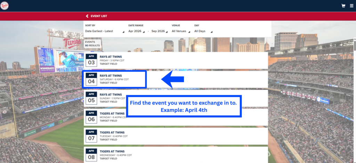
Task: Click the Twins logo in header
Action: pyautogui.click(x=5, y=6)
